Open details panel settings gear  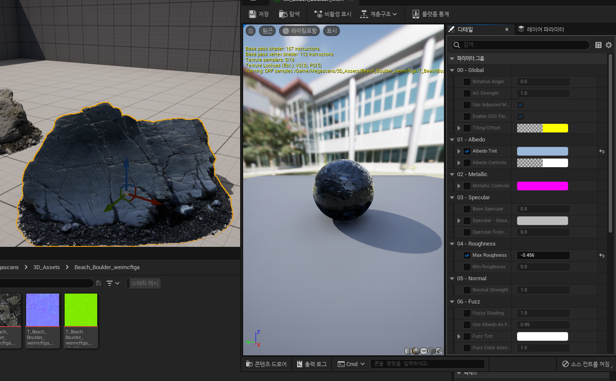[x=609, y=45]
